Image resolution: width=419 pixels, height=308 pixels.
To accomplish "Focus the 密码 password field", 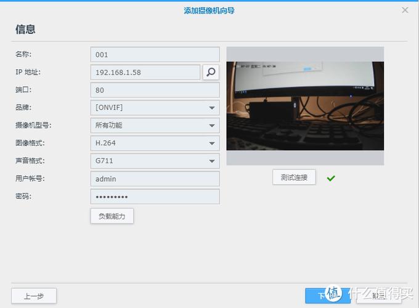I will click(155, 197).
